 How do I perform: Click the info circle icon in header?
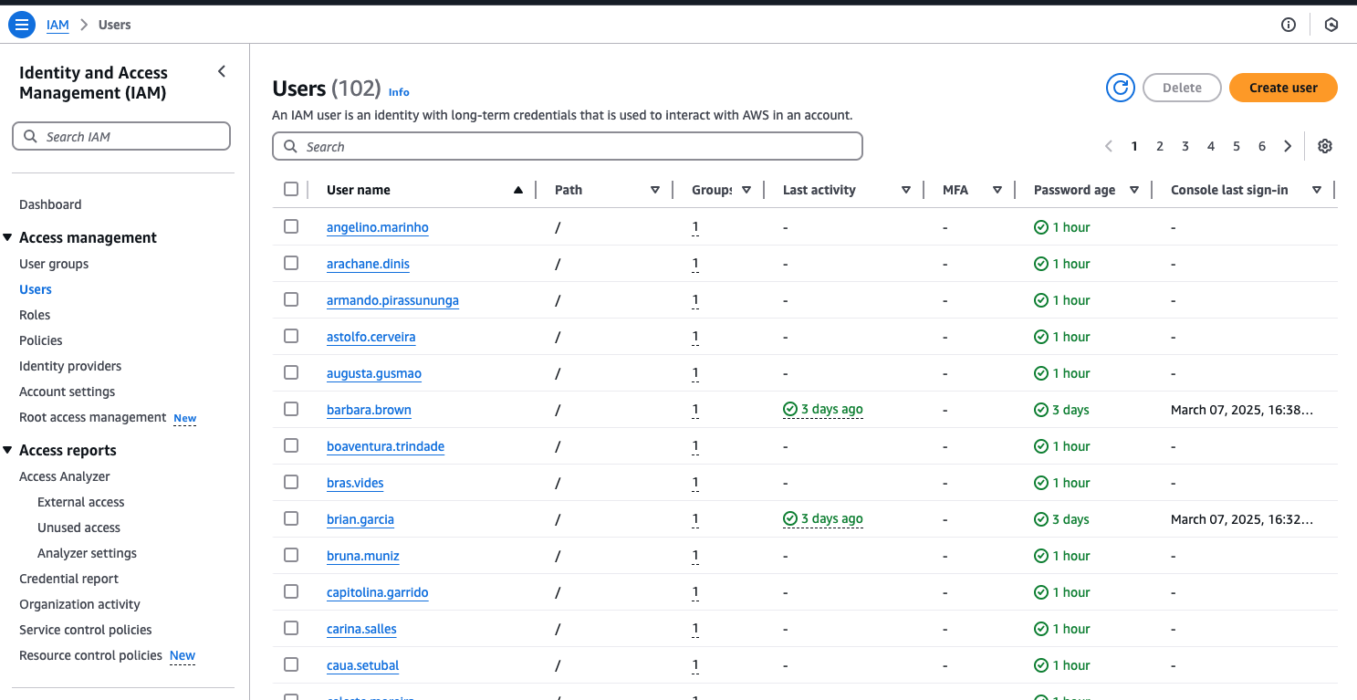1289,25
